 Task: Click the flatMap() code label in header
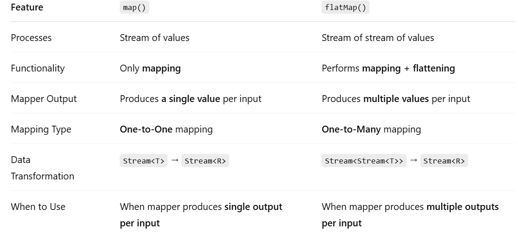345,8
